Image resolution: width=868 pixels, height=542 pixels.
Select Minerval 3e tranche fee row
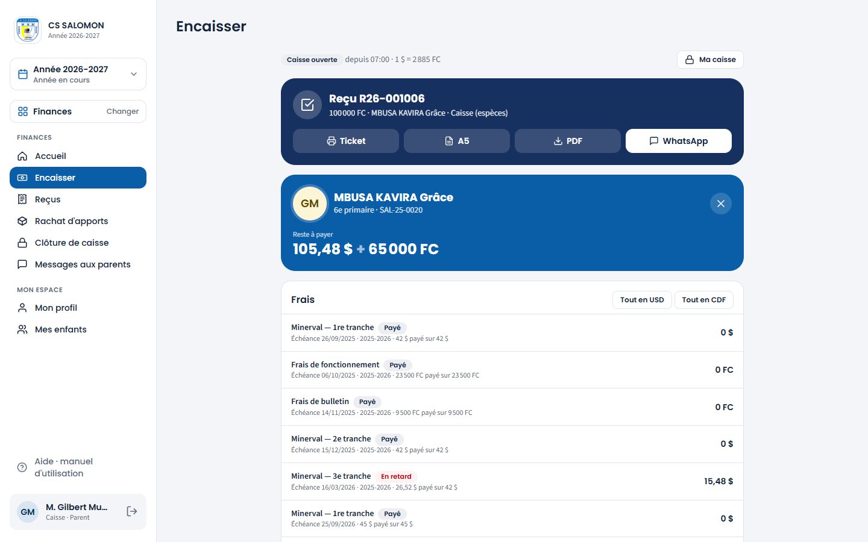(512, 481)
